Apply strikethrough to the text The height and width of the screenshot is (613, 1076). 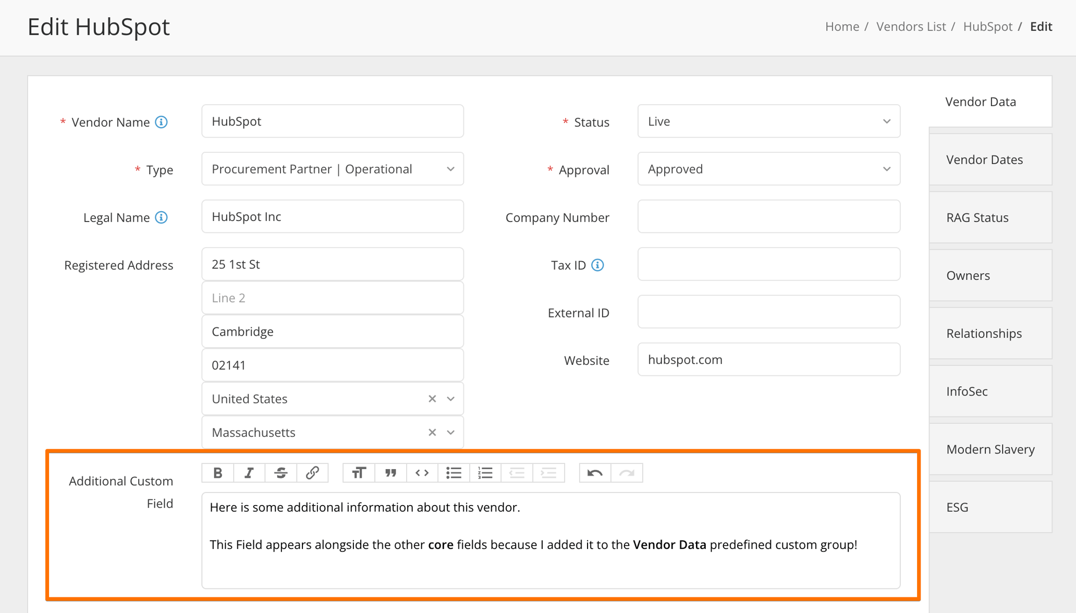(x=281, y=473)
